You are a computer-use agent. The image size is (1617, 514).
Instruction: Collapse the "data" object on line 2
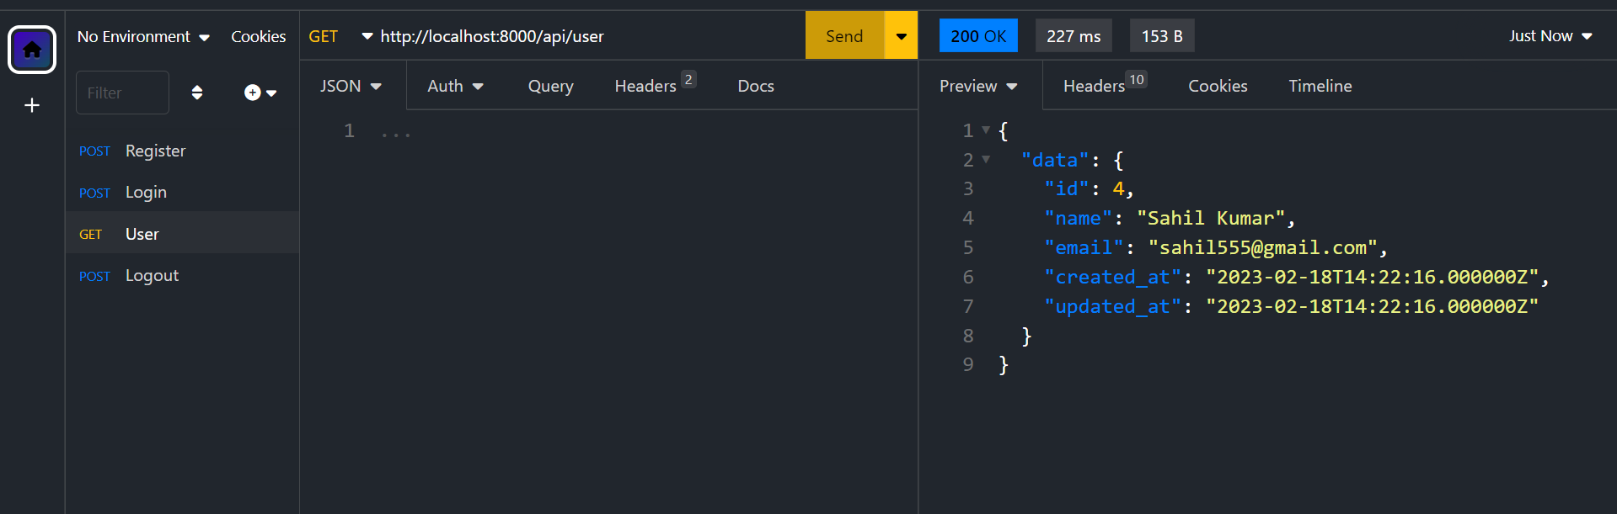[x=986, y=160]
